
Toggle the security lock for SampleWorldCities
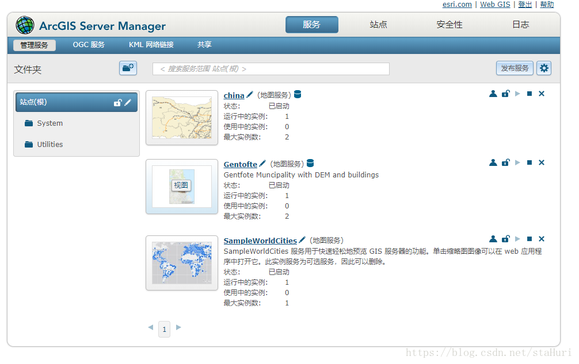coord(505,239)
